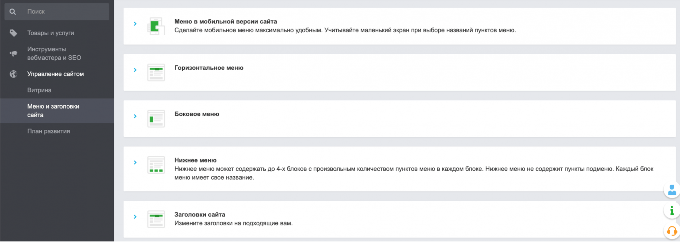Open the green info floating button

pos(671,210)
